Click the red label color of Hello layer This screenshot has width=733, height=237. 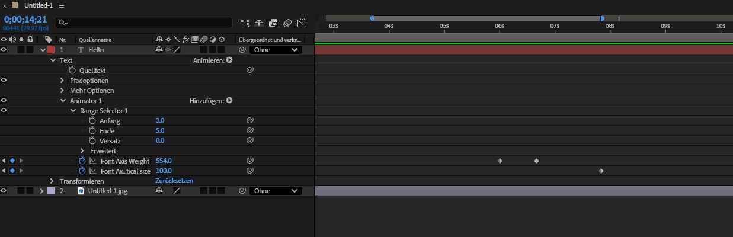click(x=51, y=50)
